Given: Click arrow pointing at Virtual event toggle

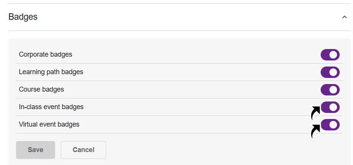Looking at the screenshot, I should click(315, 130).
